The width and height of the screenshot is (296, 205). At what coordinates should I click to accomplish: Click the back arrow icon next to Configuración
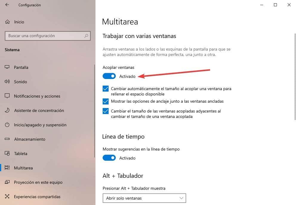pyautogui.click(x=7, y=5)
